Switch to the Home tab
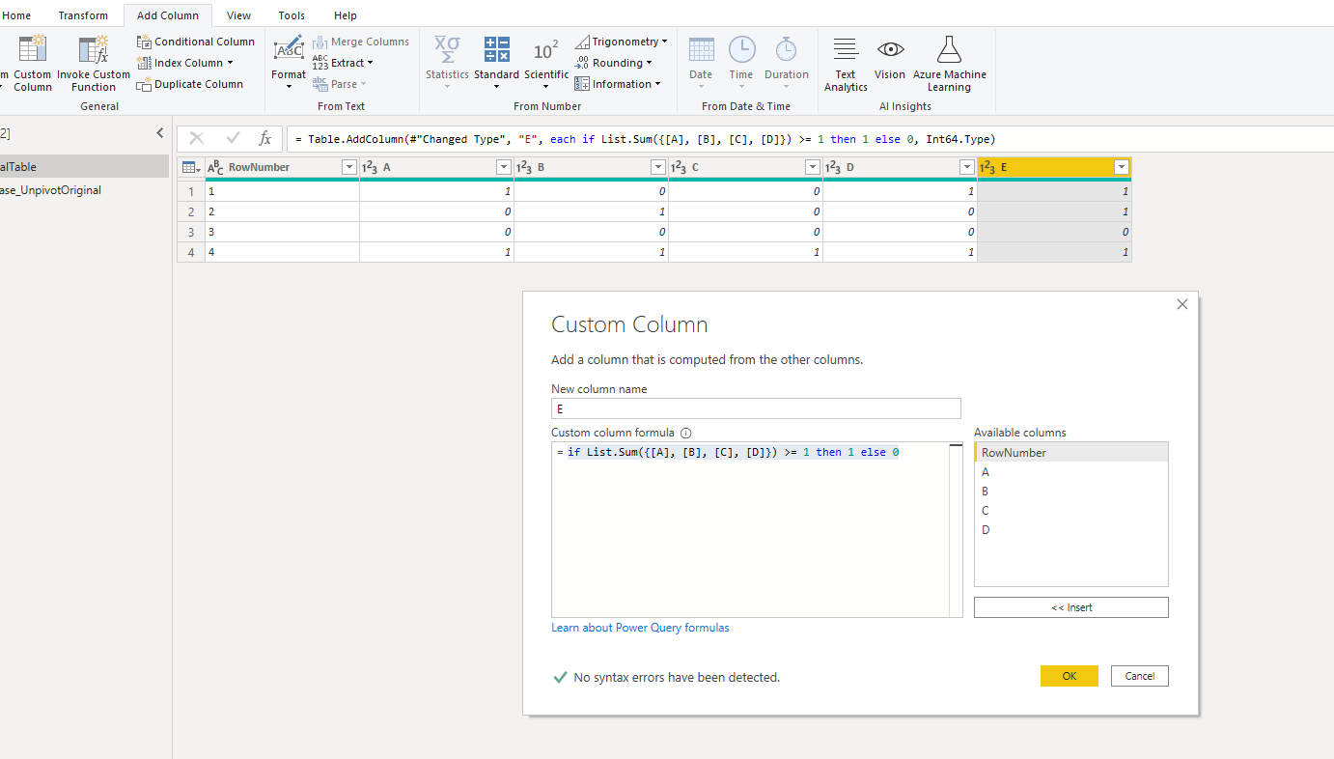 (16, 15)
